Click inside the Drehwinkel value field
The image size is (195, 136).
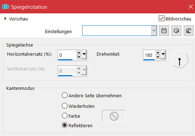point(149,55)
